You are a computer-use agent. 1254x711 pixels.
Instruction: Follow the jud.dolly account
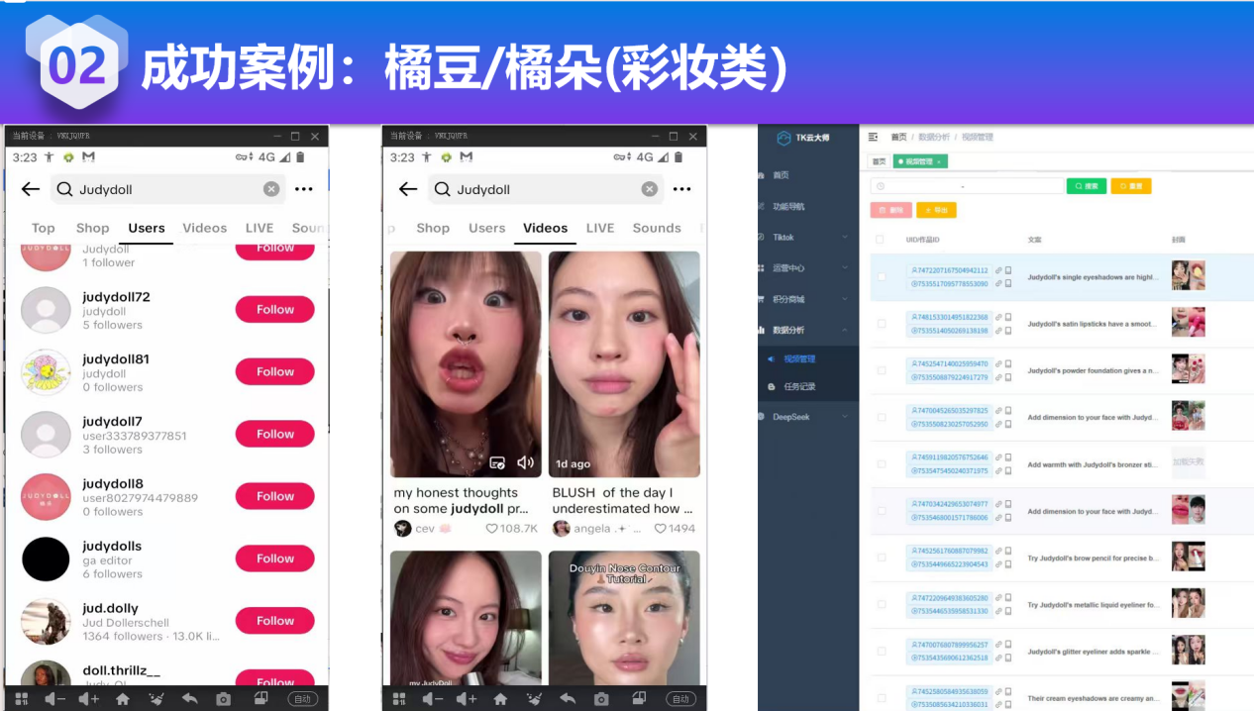tap(274, 621)
